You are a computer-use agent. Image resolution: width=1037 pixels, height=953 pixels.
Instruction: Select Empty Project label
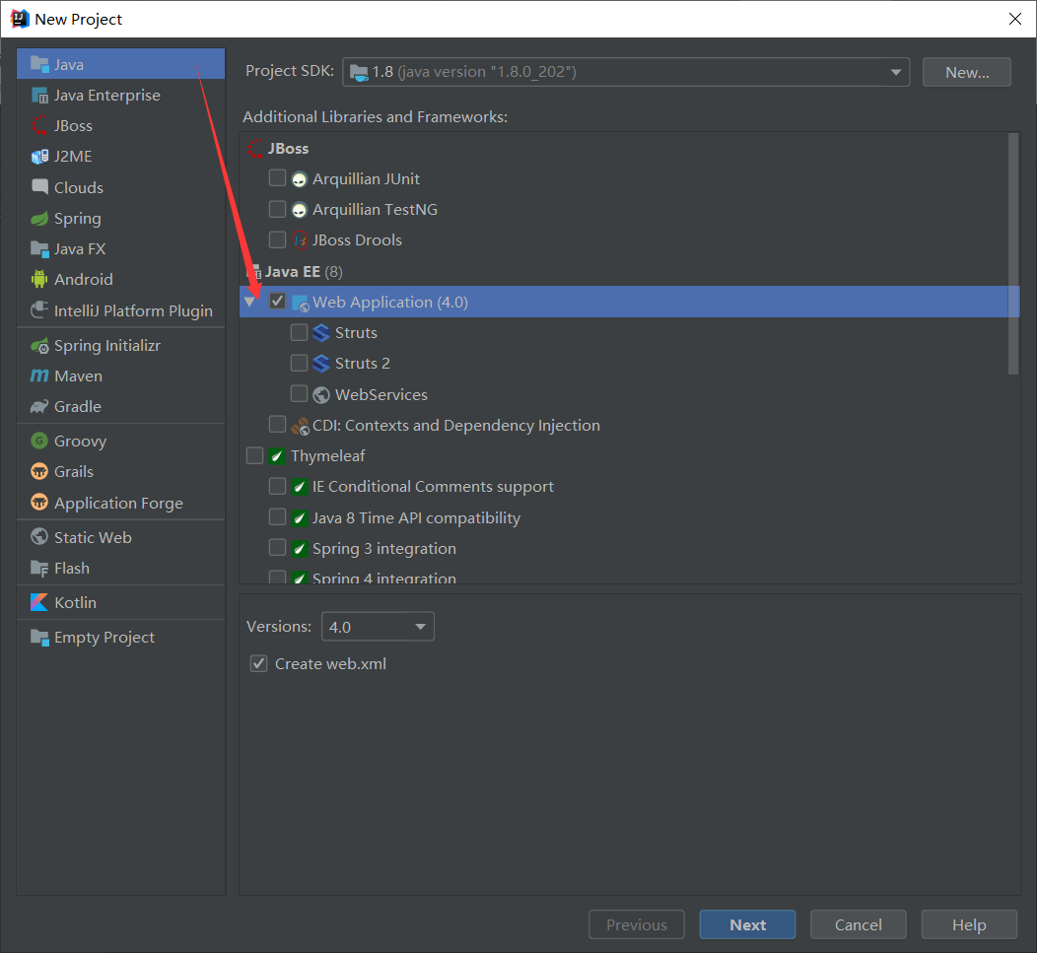point(104,638)
